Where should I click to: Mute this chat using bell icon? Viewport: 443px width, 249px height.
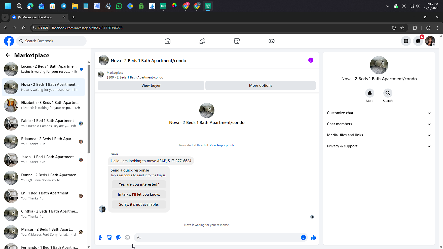(370, 93)
